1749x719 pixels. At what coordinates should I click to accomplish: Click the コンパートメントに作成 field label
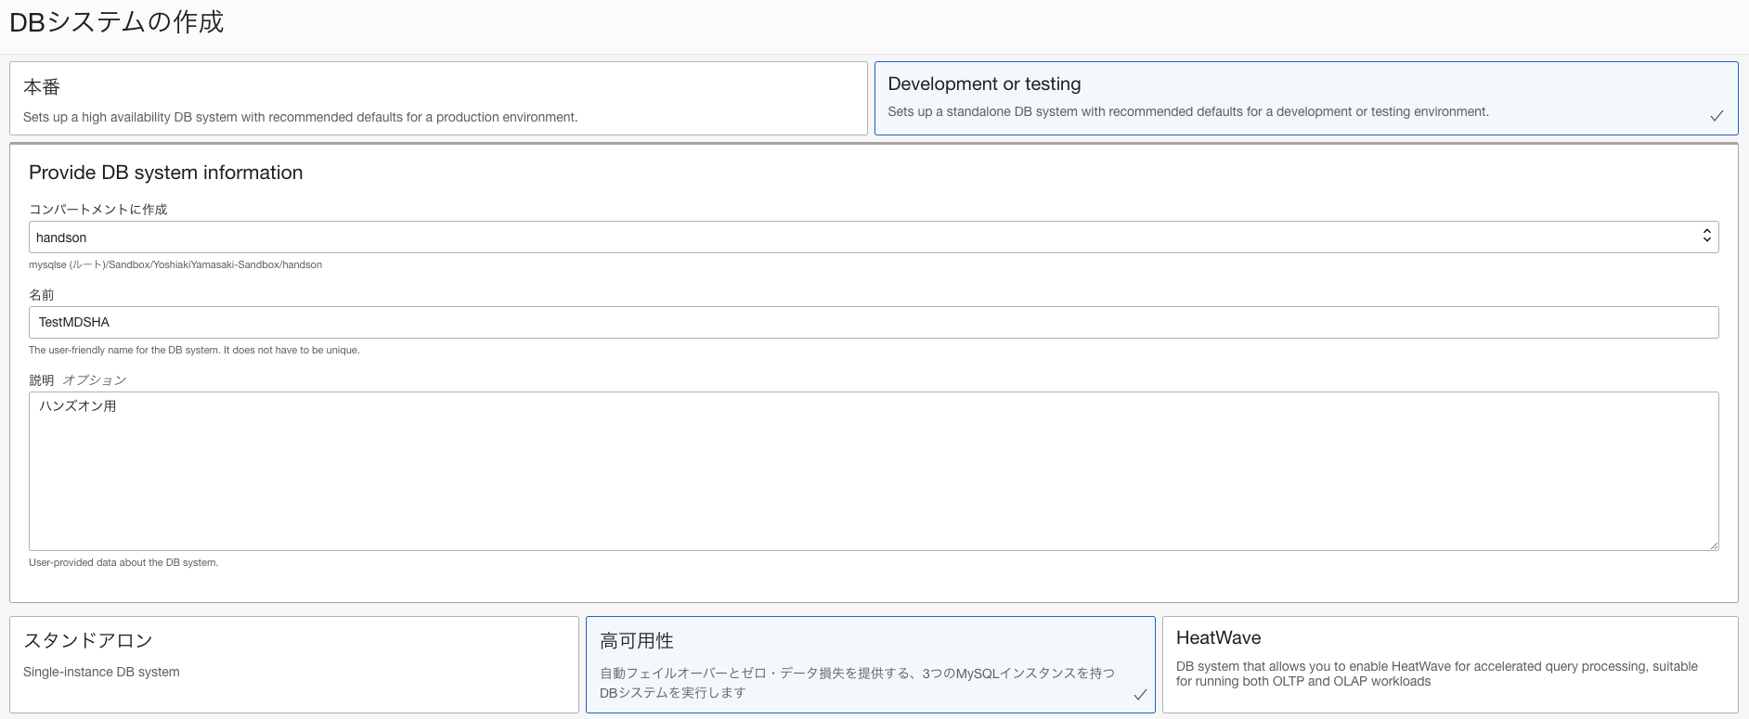98,210
